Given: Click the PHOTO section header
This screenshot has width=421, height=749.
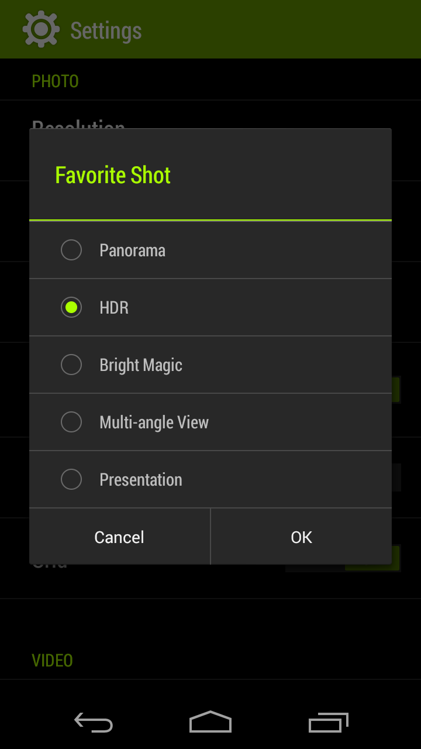Looking at the screenshot, I should click(55, 81).
